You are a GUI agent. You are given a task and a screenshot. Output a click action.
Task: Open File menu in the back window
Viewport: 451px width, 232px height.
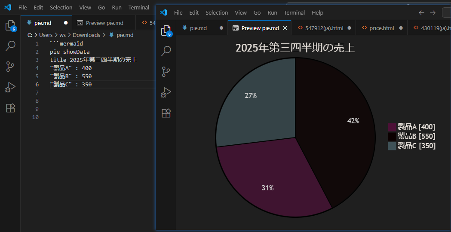coord(23,7)
